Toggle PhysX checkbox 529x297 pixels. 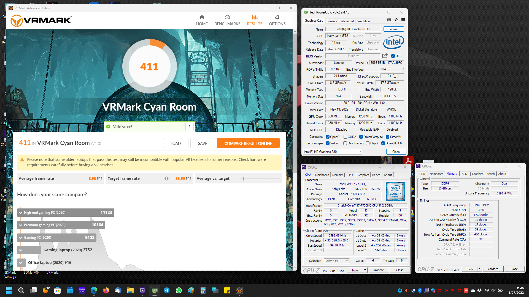pyautogui.click(x=368, y=143)
